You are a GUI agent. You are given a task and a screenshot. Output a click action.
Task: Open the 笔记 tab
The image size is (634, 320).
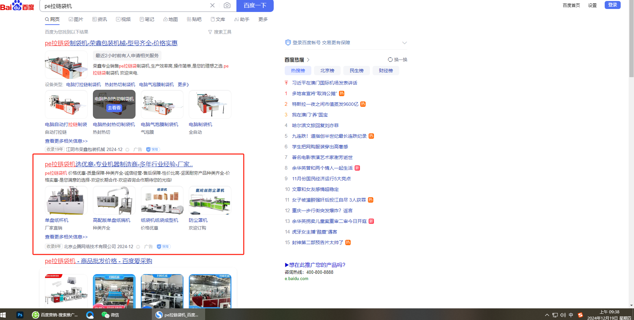tap(147, 19)
